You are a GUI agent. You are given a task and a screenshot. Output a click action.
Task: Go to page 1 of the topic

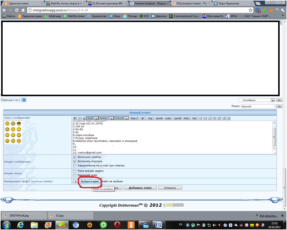coord(24,100)
